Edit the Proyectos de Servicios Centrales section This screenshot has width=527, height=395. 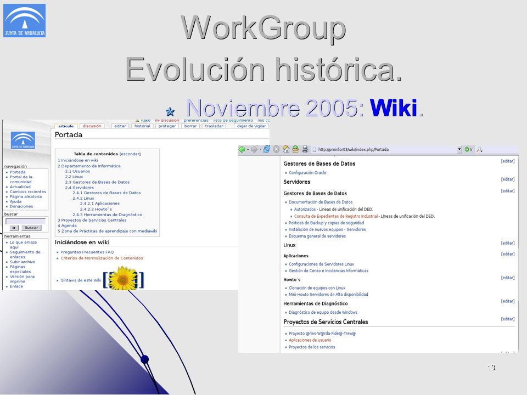click(x=507, y=319)
